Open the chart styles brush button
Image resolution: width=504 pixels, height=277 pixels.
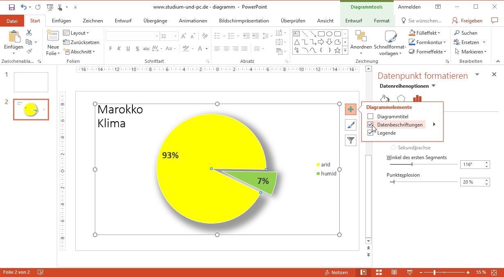[x=351, y=125]
